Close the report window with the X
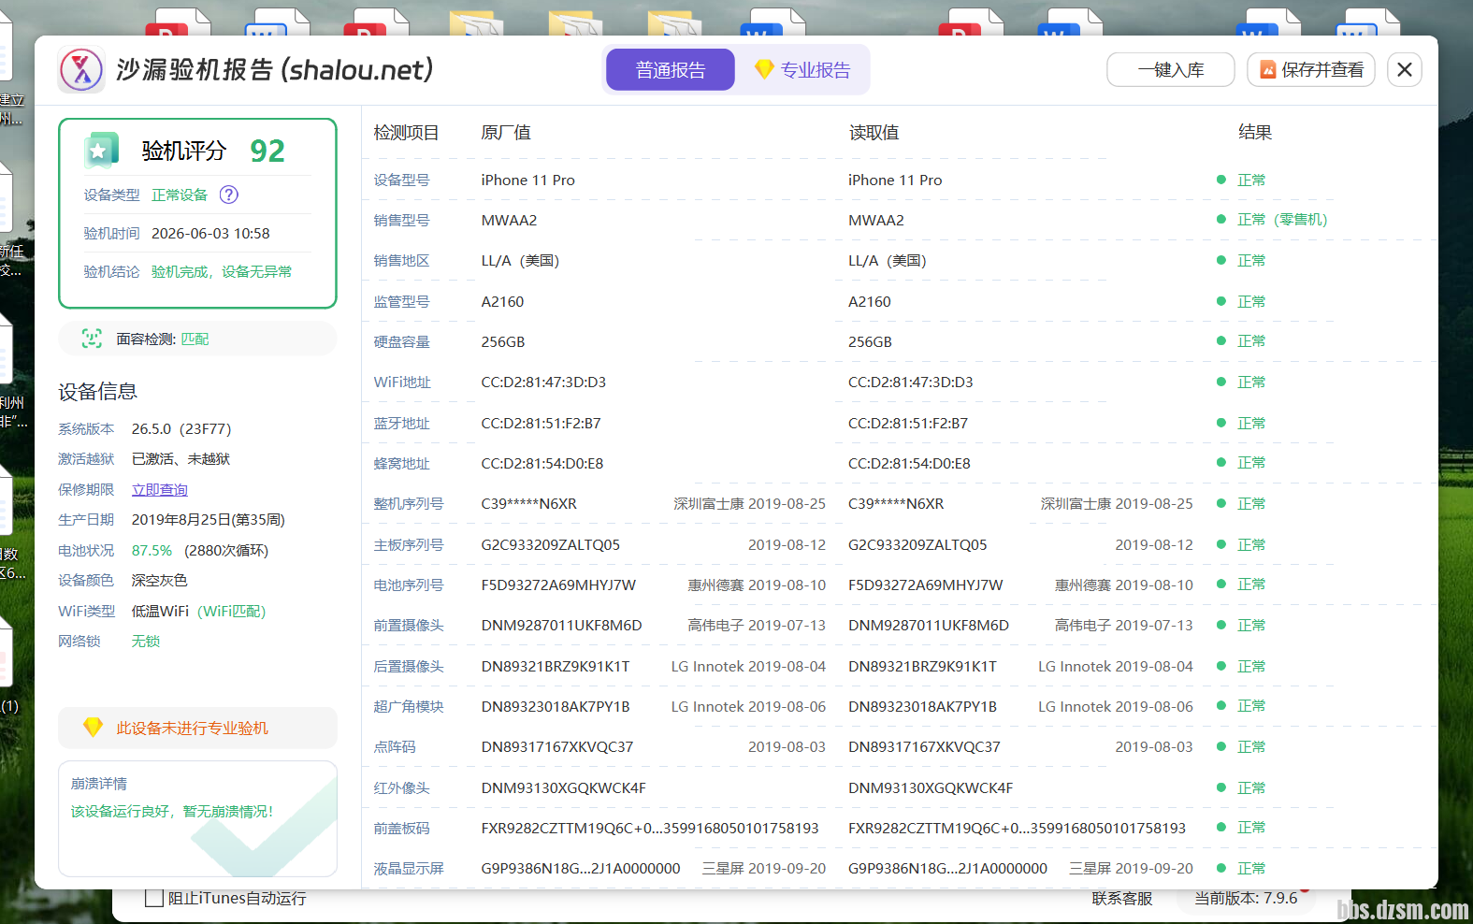The height and width of the screenshot is (924, 1473). [x=1405, y=69]
